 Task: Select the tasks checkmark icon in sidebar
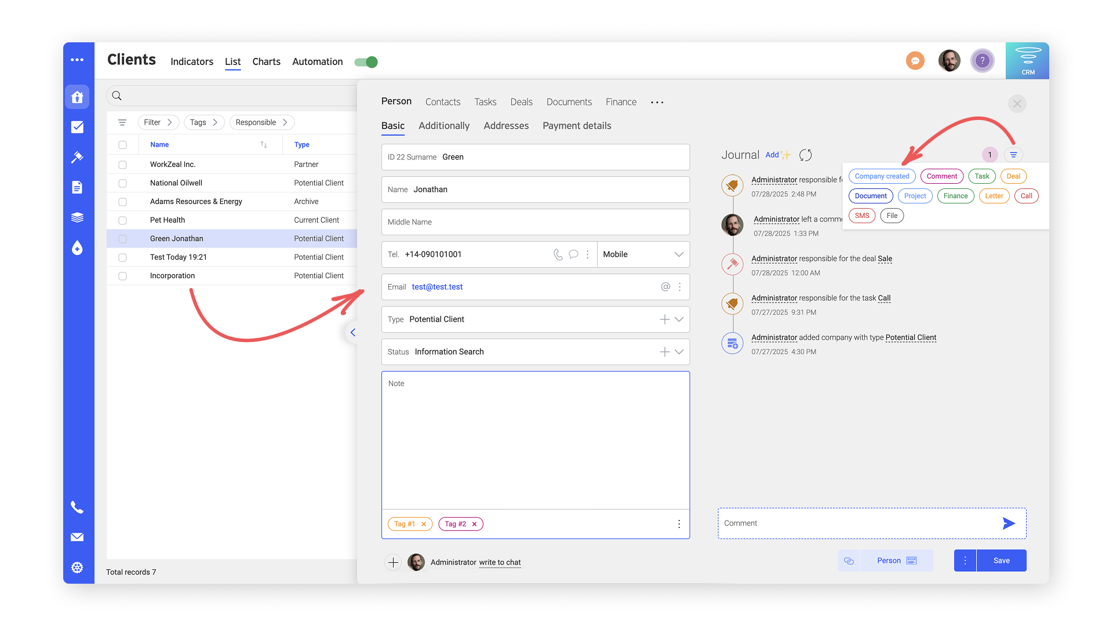[78, 127]
